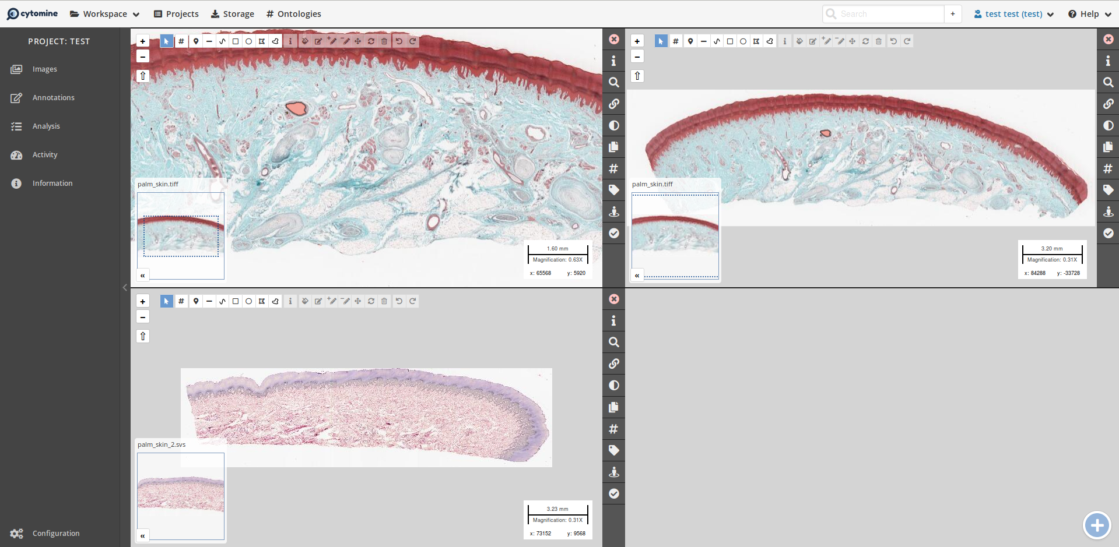The height and width of the screenshot is (547, 1119).
Task: Open Annotations in the project sidebar
Action: (x=53, y=98)
